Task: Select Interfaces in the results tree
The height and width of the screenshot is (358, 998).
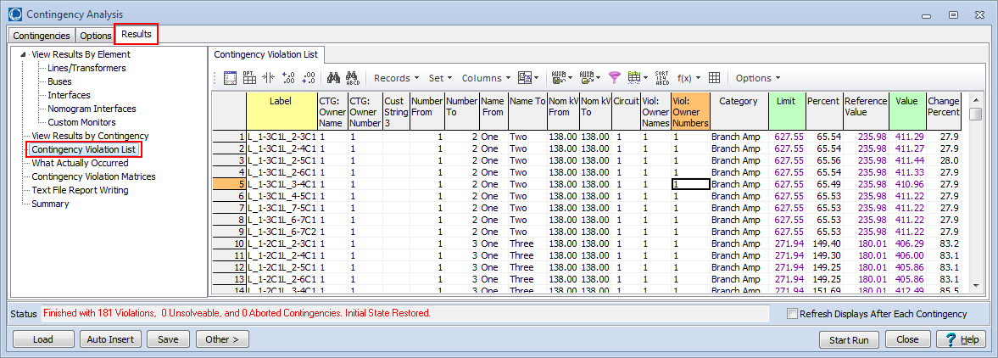Action: [69, 95]
